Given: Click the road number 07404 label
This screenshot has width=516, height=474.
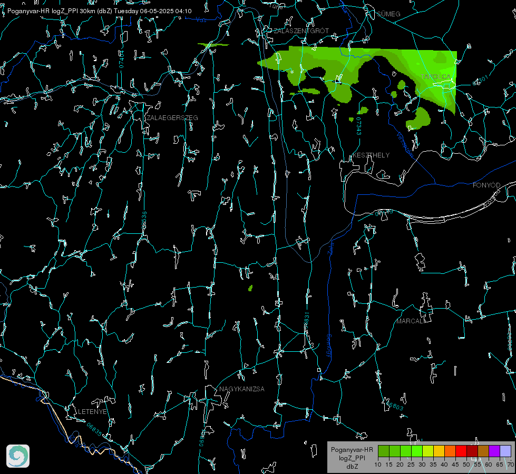Looking at the screenshot, I should (x=121, y=59).
